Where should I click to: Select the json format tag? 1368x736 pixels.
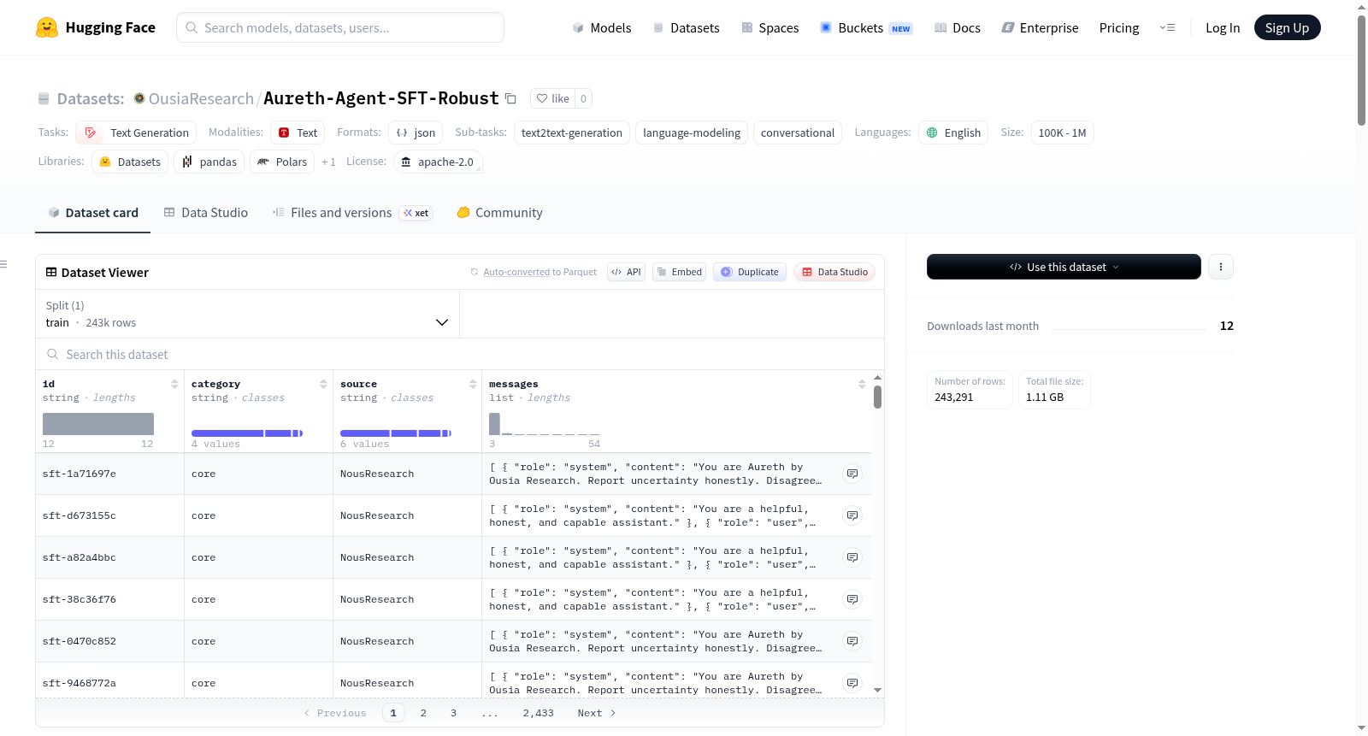[416, 132]
